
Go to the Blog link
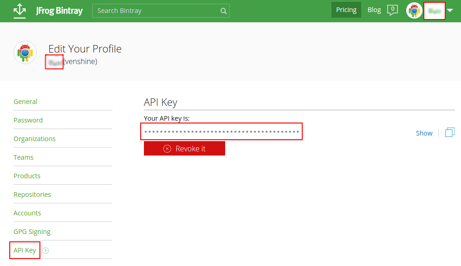click(374, 10)
